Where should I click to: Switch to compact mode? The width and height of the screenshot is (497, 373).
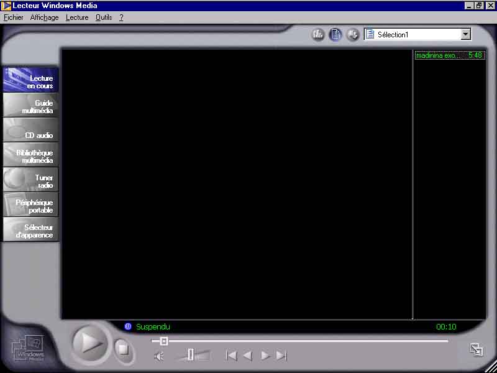point(476,350)
